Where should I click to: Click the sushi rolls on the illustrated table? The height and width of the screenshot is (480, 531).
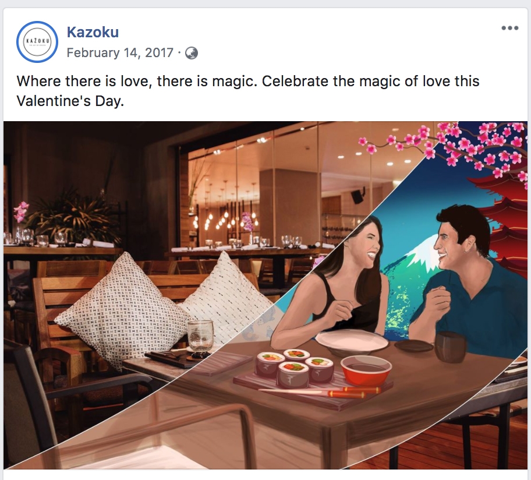[295, 368]
